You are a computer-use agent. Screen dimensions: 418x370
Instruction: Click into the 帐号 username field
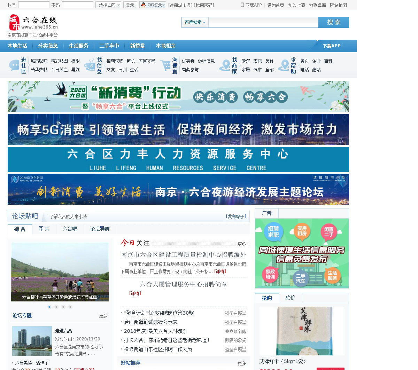coord(34,5)
